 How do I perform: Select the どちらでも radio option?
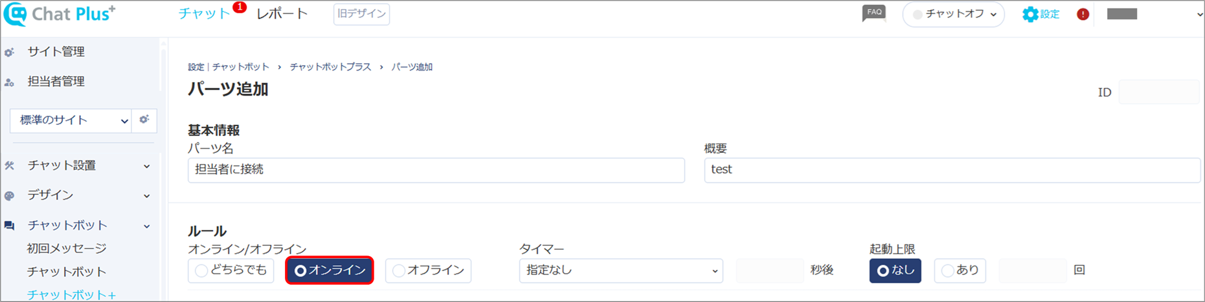point(231,270)
